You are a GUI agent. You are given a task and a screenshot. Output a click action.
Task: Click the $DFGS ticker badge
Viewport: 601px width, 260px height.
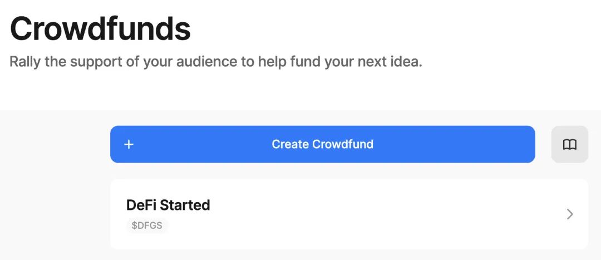pos(147,225)
